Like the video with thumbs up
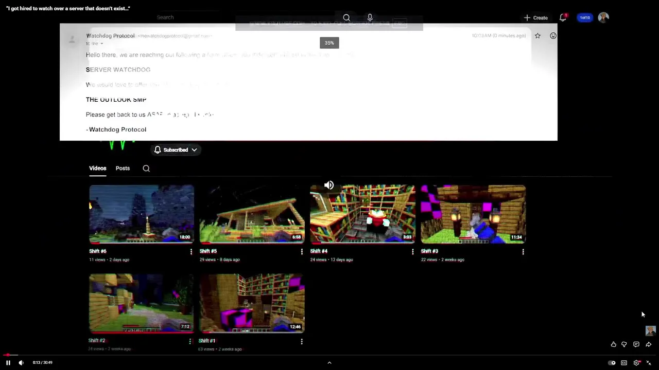The width and height of the screenshot is (659, 370). 614,344
